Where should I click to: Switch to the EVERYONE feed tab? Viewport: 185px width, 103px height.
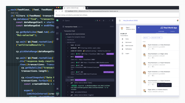tap(161, 31)
